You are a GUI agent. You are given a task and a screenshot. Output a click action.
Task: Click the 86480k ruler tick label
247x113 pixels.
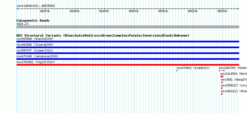(75, 11)
